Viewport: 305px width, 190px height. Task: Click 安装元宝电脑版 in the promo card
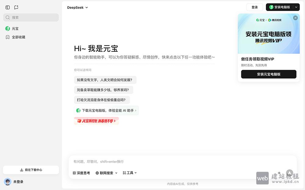268,74
